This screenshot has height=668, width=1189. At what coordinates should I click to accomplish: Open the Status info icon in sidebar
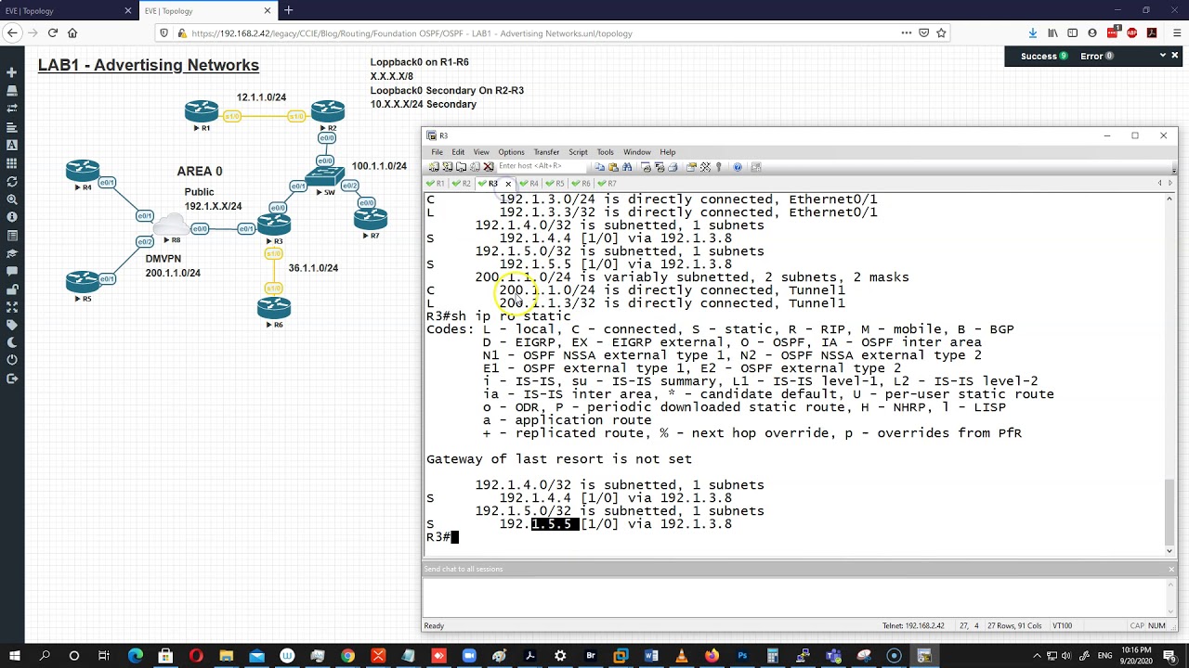(x=11, y=217)
